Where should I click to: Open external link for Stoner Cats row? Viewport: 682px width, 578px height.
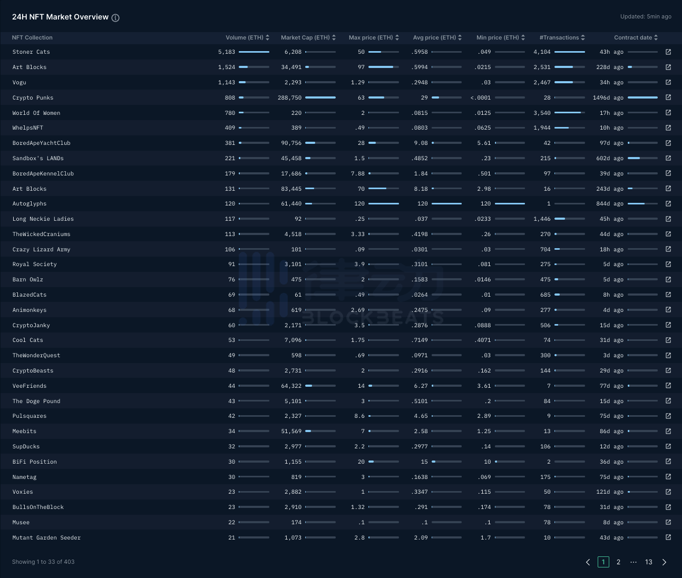click(668, 52)
